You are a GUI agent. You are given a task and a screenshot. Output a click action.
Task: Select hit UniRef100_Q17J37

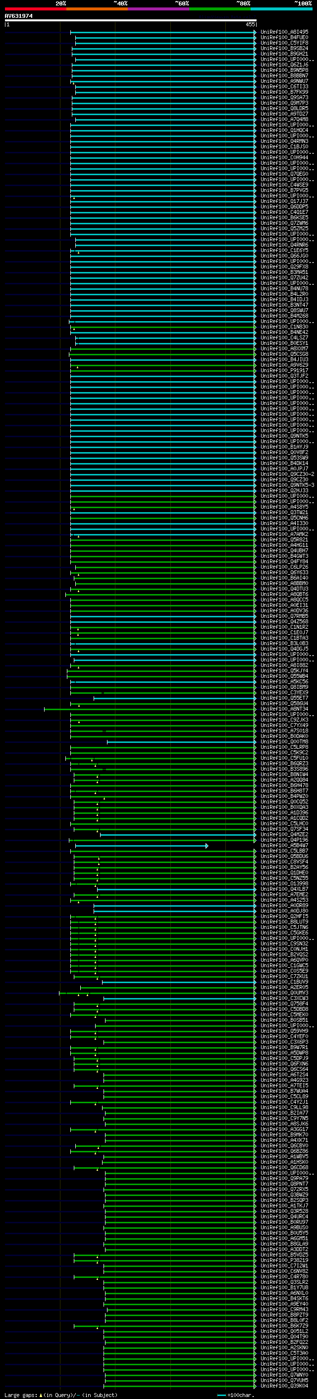pos(284,201)
